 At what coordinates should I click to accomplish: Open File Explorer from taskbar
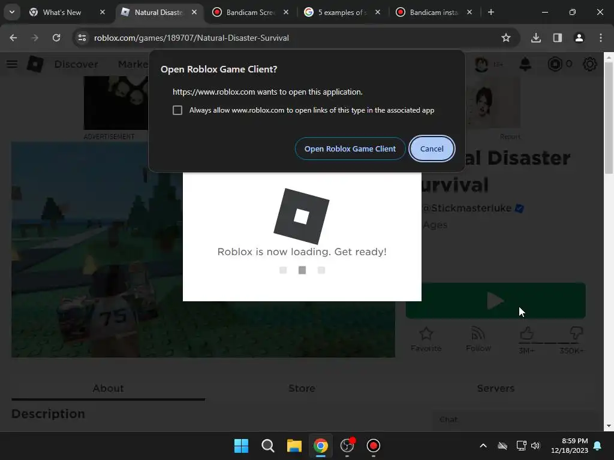(294, 446)
